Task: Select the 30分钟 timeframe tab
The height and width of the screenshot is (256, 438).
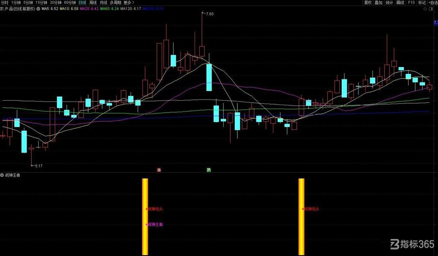Action: [x=56, y=3]
